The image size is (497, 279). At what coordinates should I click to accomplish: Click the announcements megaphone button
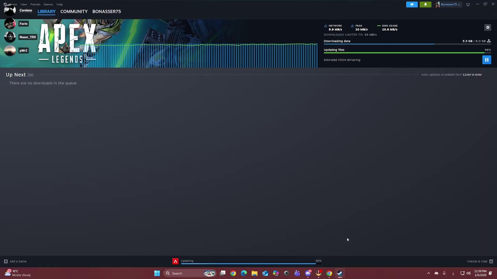(x=412, y=5)
